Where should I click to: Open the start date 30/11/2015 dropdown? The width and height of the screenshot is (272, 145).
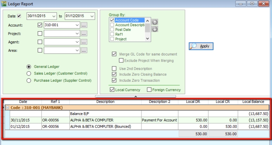pyautogui.click(x=54, y=16)
